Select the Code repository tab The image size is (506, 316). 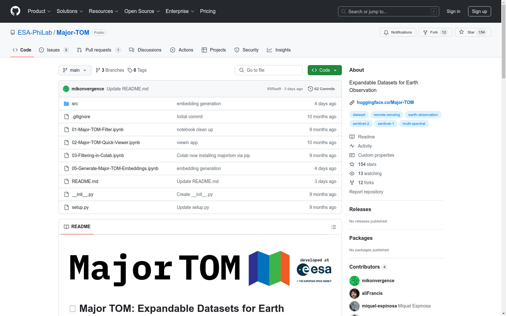tap(22, 50)
